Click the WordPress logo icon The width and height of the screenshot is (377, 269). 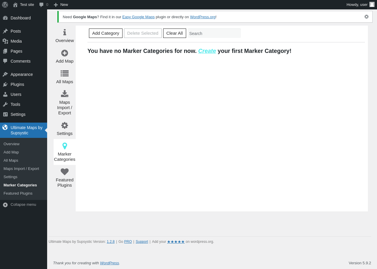(x=5, y=5)
